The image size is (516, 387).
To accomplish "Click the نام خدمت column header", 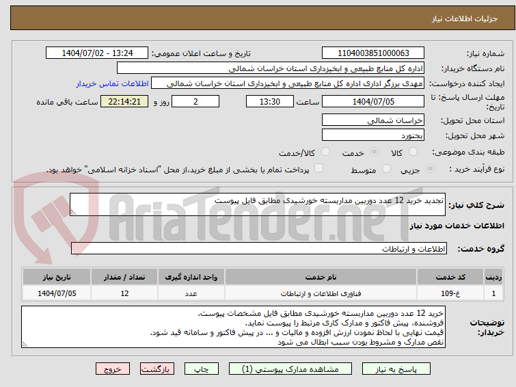I will [321, 277].
